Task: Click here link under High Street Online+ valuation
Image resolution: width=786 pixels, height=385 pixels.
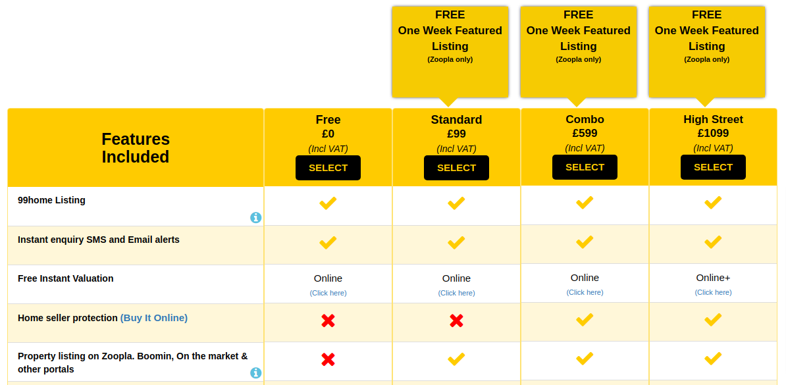Action: [x=713, y=292]
